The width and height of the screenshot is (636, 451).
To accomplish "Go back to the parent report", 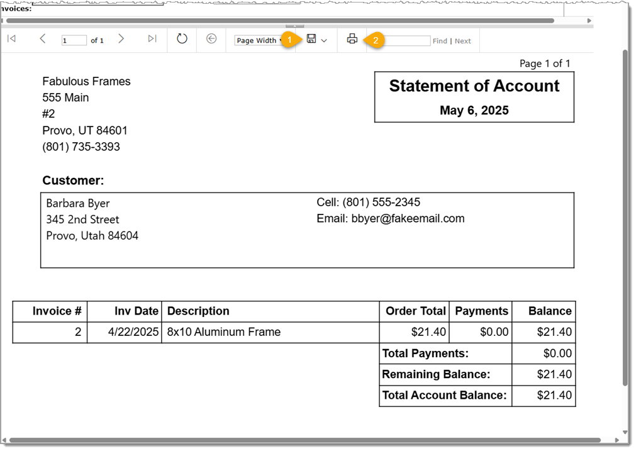I will (x=212, y=39).
